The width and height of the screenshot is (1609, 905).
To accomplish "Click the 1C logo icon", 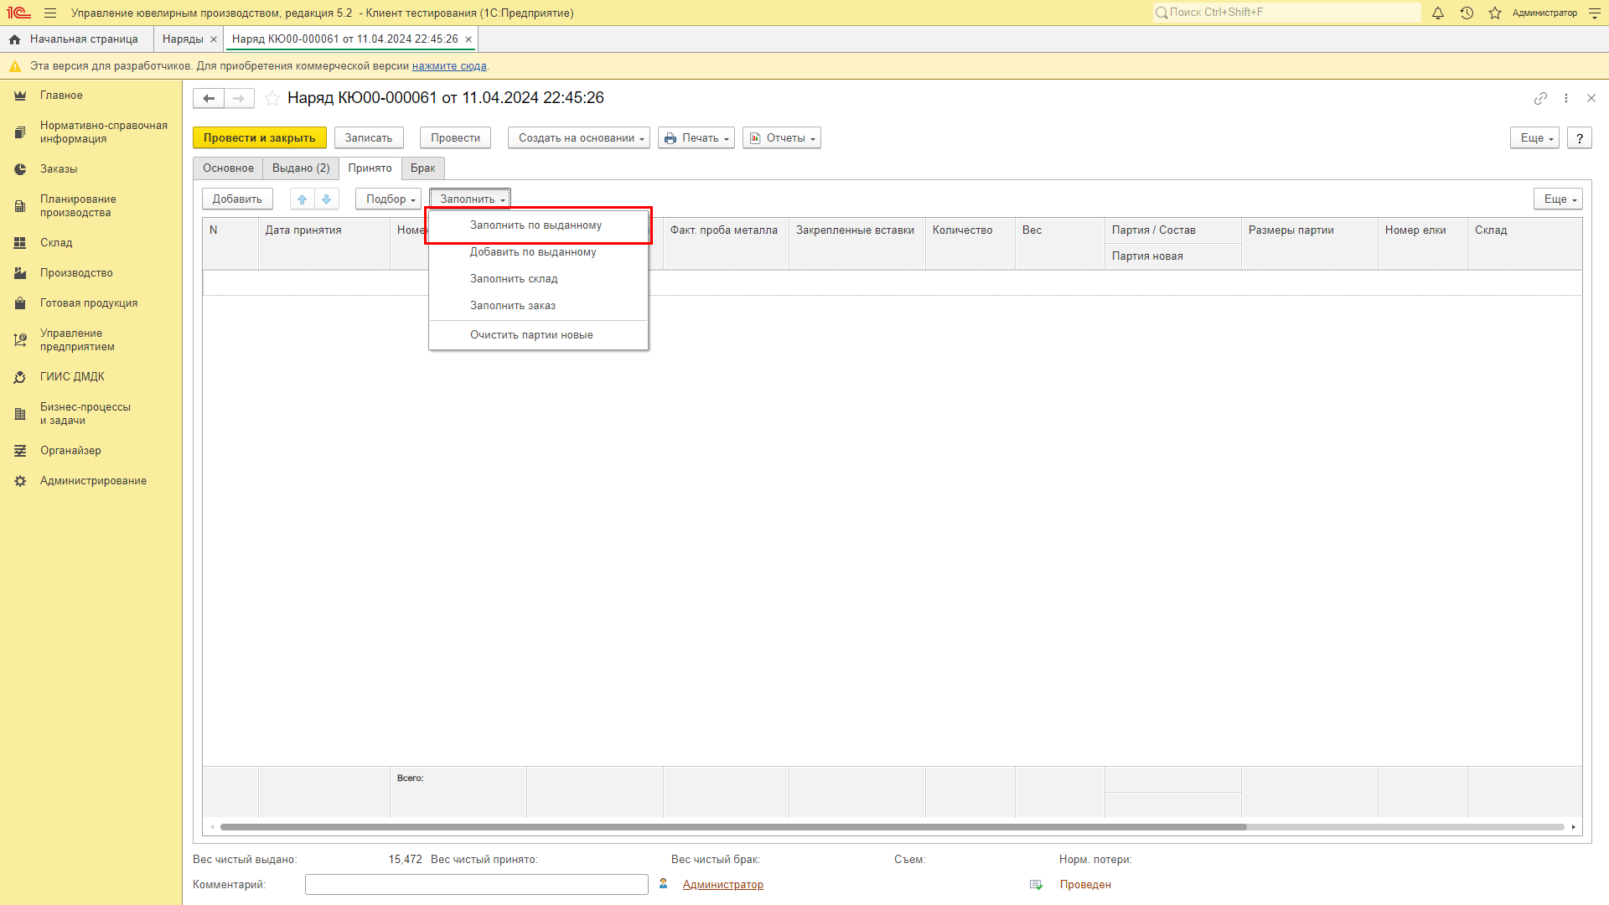I will tap(18, 13).
